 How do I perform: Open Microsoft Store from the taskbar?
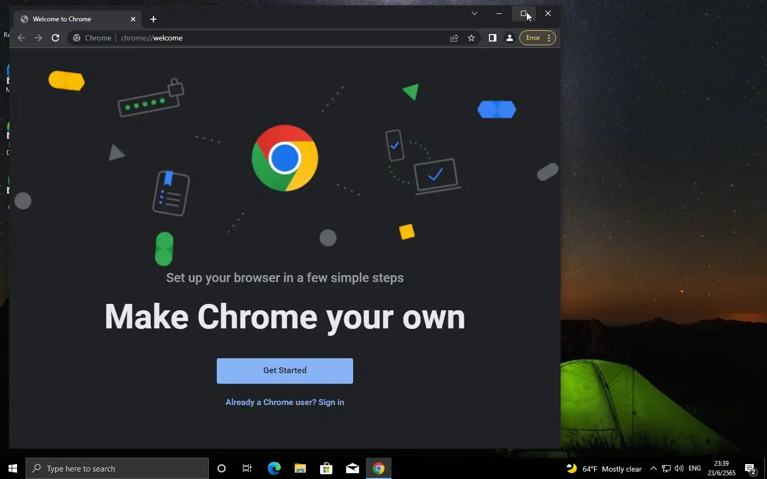pyautogui.click(x=326, y=468)
